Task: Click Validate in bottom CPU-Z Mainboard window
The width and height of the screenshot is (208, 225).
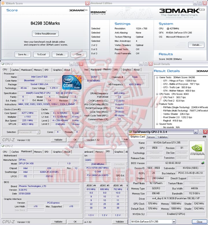Action: click(58, 222)
